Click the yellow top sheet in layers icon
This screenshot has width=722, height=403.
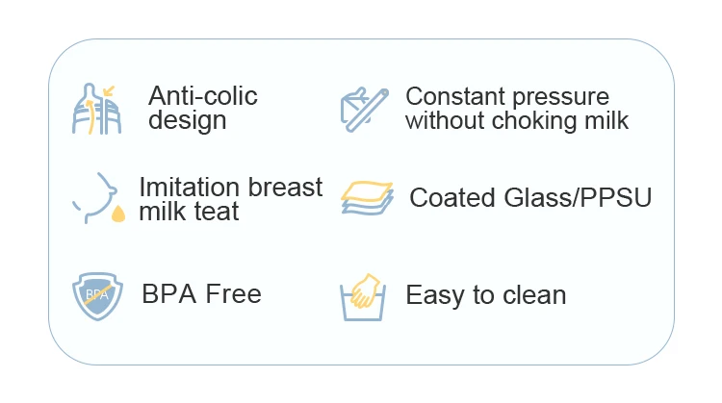coord(367,189)
